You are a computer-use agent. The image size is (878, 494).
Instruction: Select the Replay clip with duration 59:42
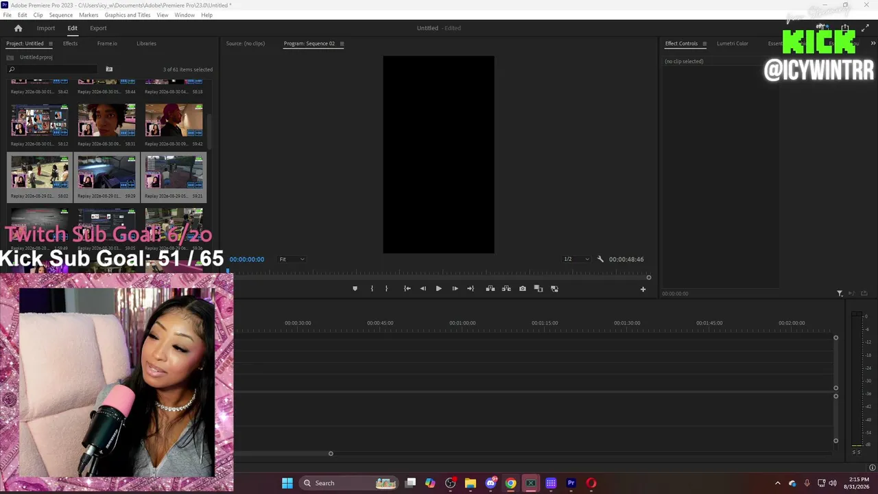click(174, 125)
